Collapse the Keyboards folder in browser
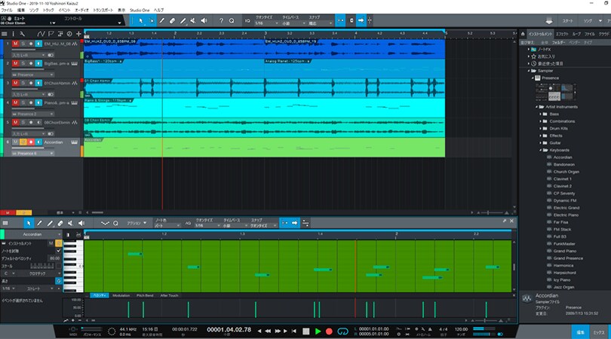Viewport: 611px width, 339px height. (x=542, y=150)
